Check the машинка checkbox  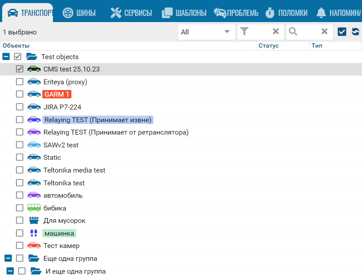click(x=20, y=233)
